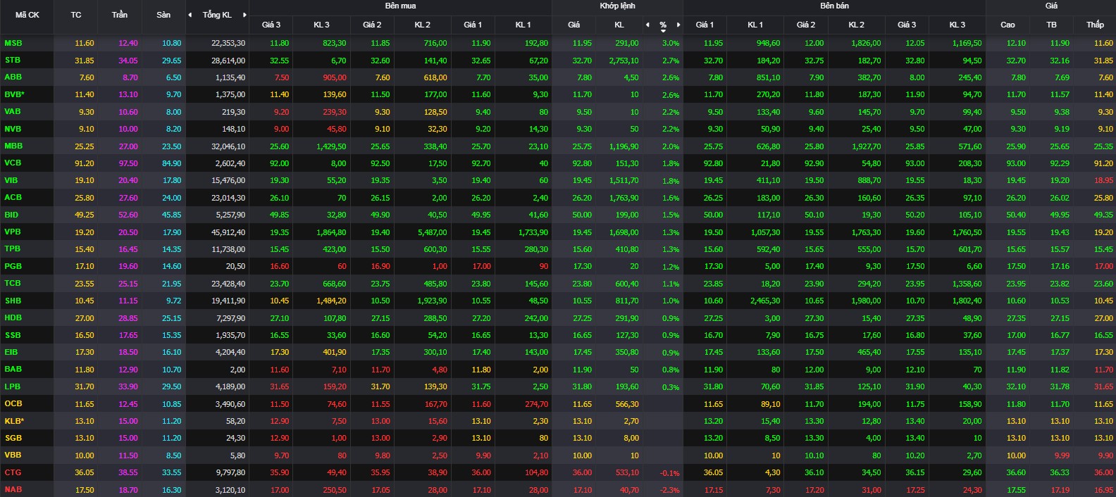1116x497 pixels.
Task: Open the TPB stock symbol
Action: 13,249
